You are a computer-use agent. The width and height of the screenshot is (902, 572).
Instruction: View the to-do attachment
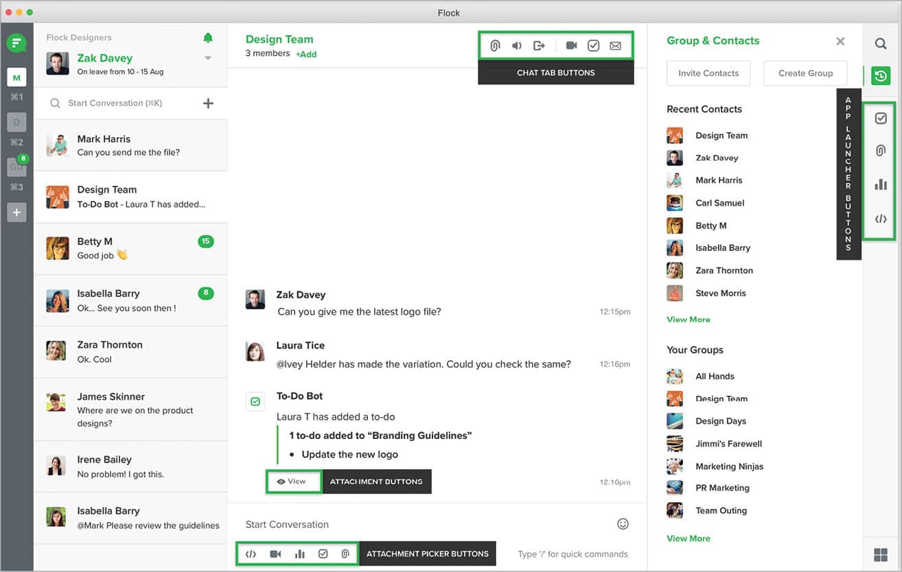pyautogui.click(x=293, y=481)
